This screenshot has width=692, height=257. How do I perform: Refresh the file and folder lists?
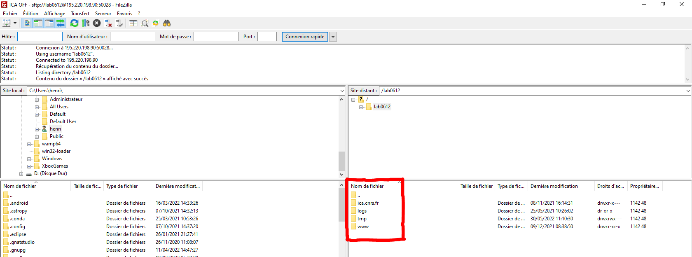[75, 23]
